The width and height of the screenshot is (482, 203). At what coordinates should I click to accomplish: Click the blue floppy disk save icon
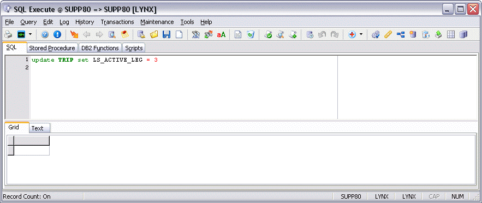[x=166, y=35]
